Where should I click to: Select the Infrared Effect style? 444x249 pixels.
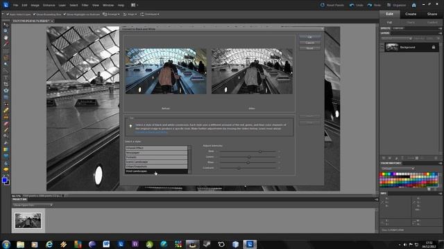click(x=156, y=148)
